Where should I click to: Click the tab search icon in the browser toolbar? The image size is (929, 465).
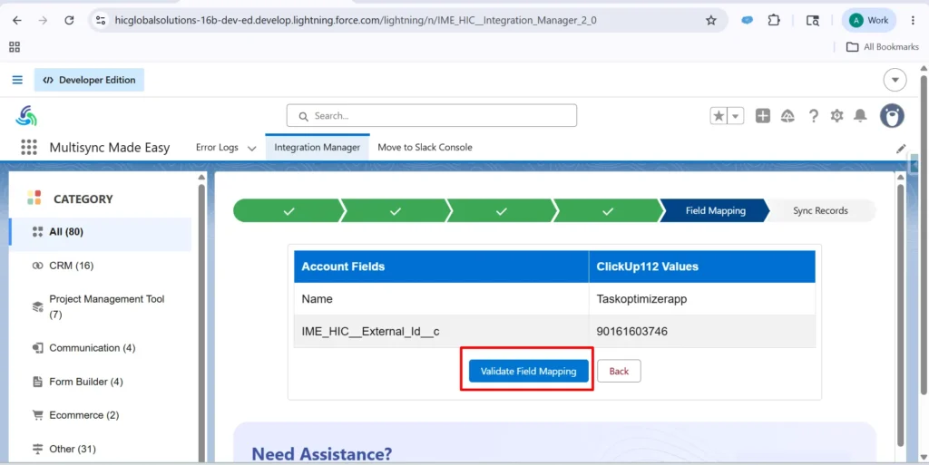813,20
